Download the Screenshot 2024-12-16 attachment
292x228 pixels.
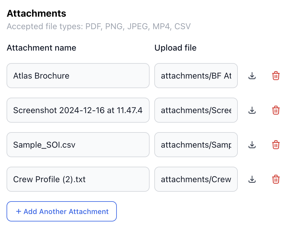tap(252, 110)
